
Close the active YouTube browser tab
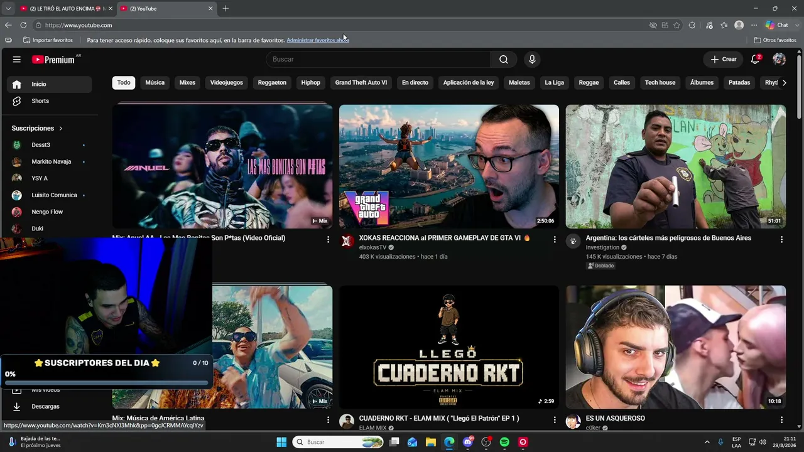coord(210,9)
